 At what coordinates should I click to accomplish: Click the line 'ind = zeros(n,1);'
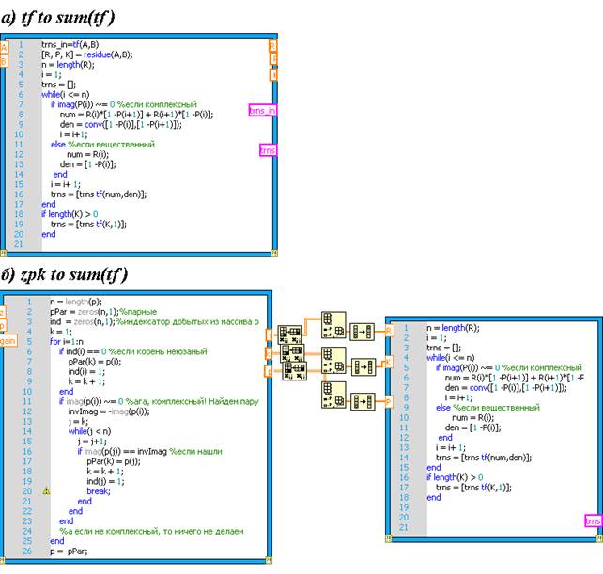click(83, 322)
